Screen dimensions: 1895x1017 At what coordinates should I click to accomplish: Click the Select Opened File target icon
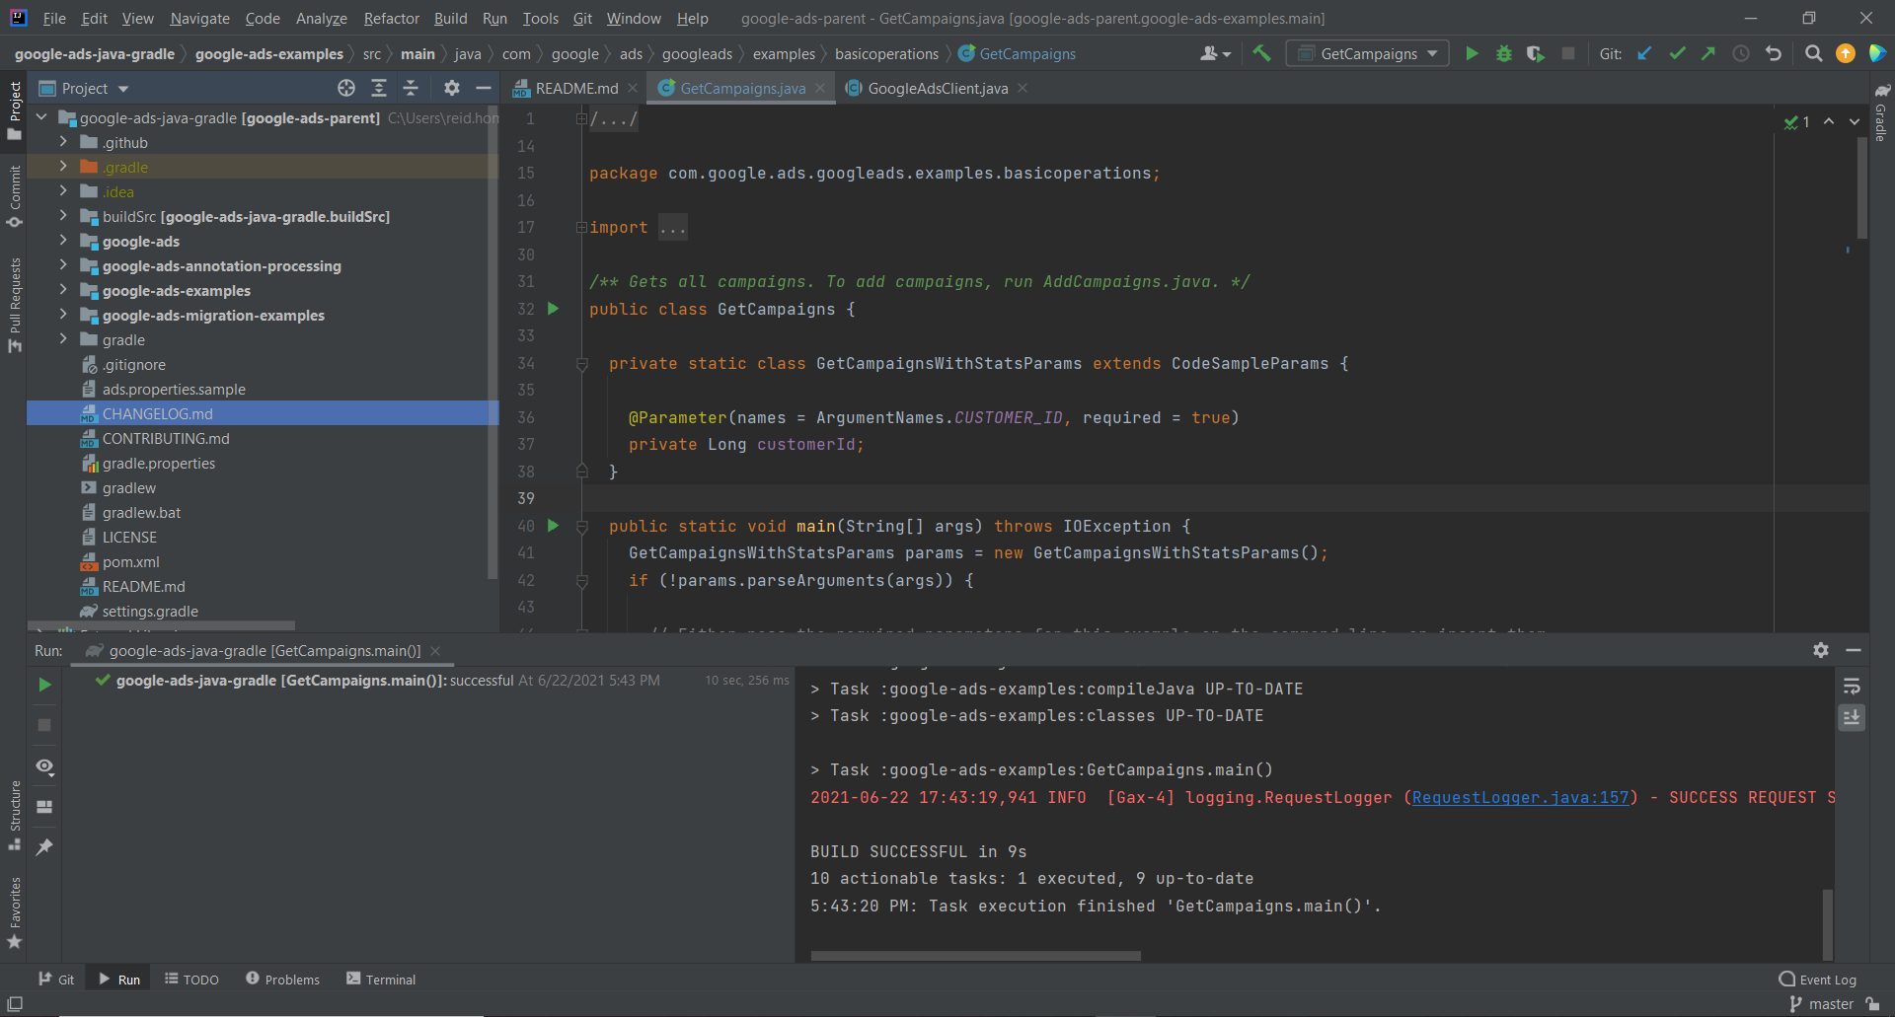346,89
